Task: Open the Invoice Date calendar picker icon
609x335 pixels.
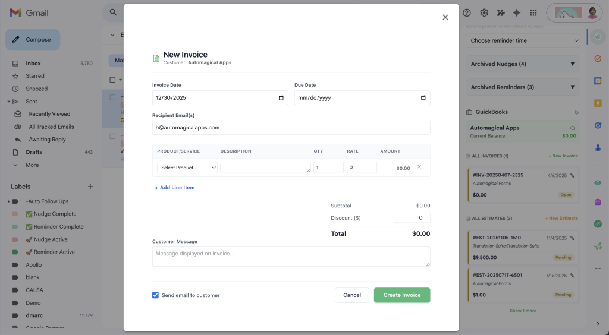Action: tap(281, 98)
